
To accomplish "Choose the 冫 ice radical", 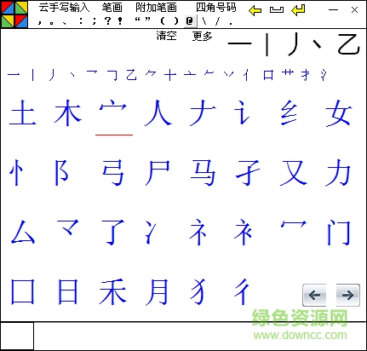I will click(x=151, y=232).
